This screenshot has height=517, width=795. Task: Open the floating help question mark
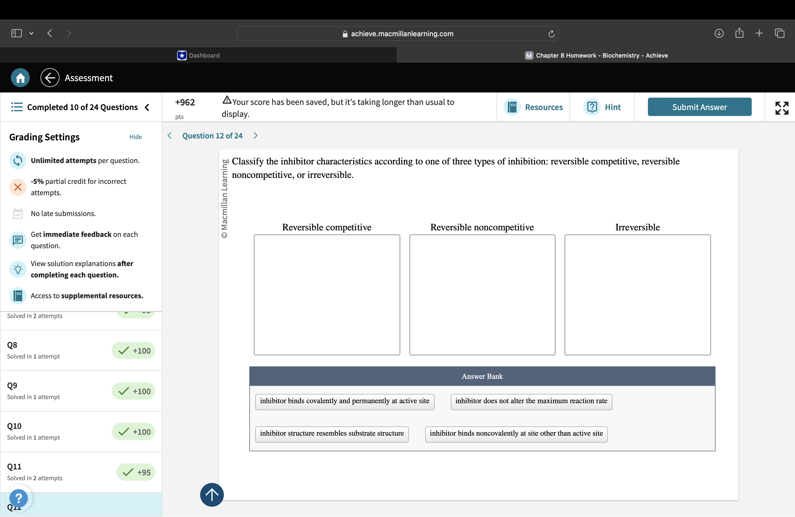click(x=19, y=499)
